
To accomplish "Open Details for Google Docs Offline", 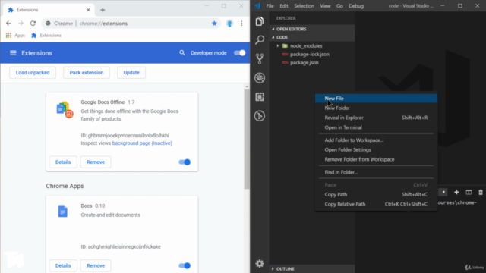I will pyautogui.click(x=63, y=162).
